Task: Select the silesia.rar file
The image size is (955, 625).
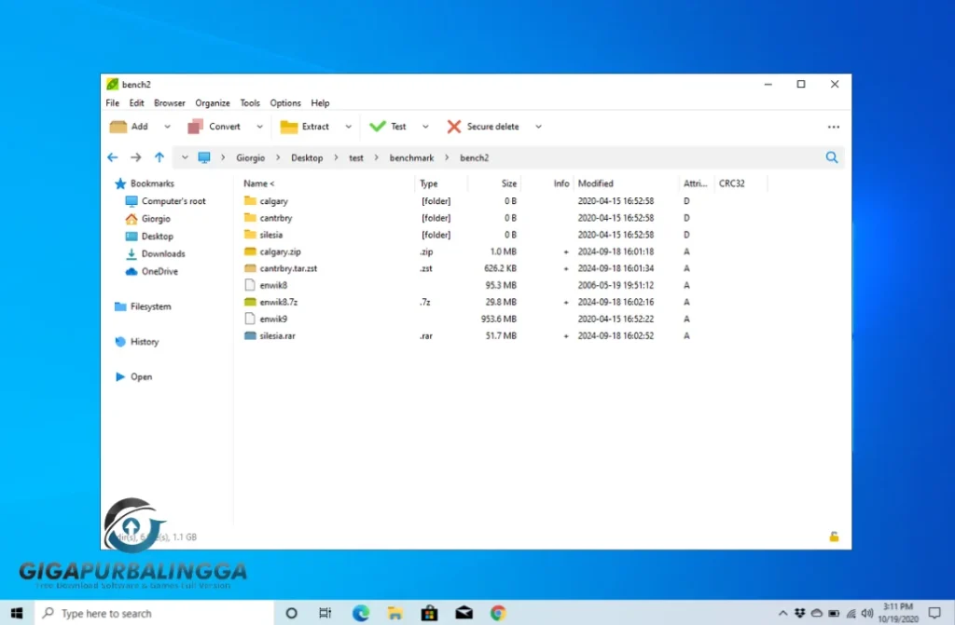Action: tap(277, 335)
